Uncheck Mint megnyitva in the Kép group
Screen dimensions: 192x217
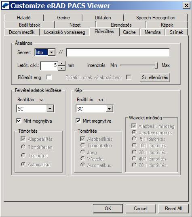click(78, 121)
